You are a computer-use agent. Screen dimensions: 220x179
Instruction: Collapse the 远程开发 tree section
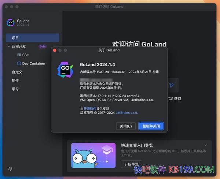tap(9, 46)
